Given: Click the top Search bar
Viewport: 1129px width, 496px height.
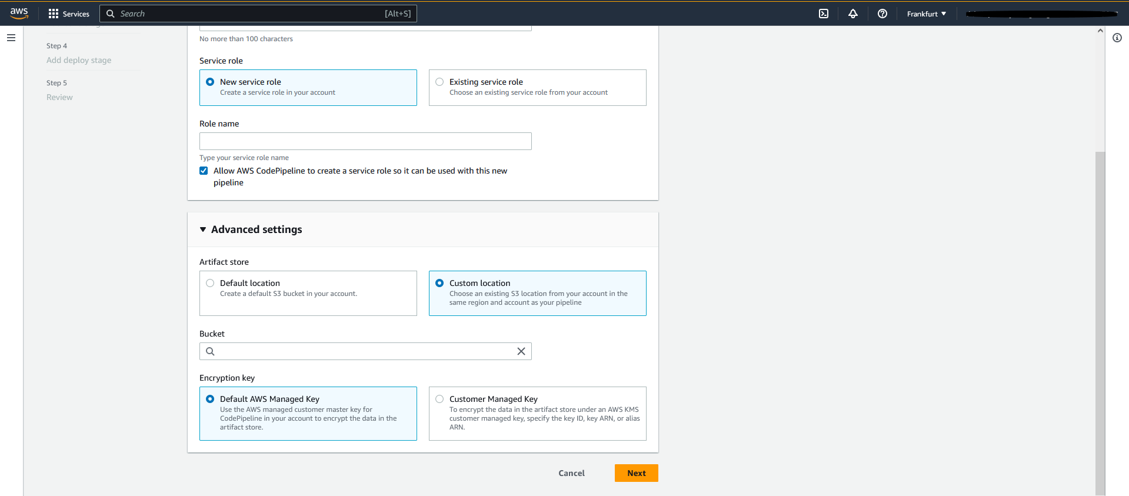Looking at the screenshot, I should coord(258,14).
